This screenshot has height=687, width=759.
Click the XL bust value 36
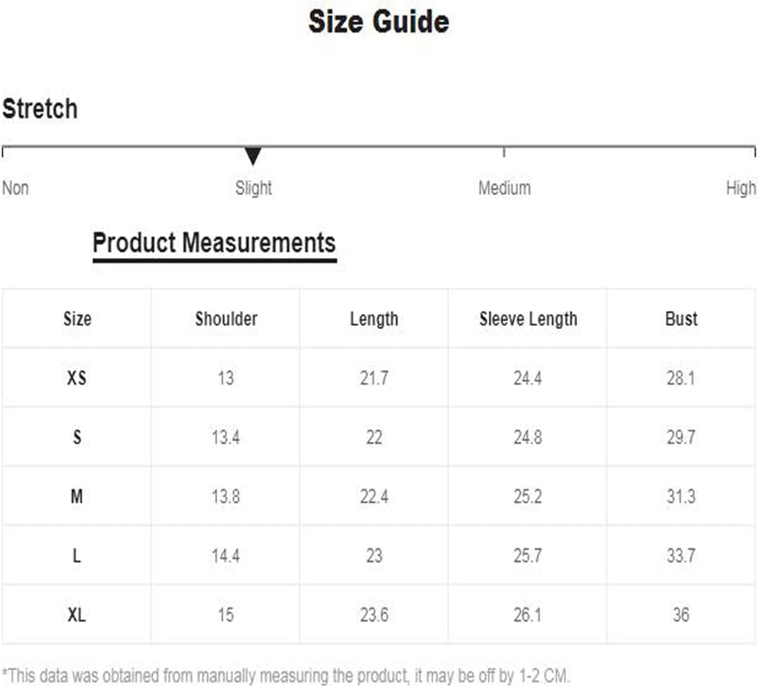tap(681, 614)
